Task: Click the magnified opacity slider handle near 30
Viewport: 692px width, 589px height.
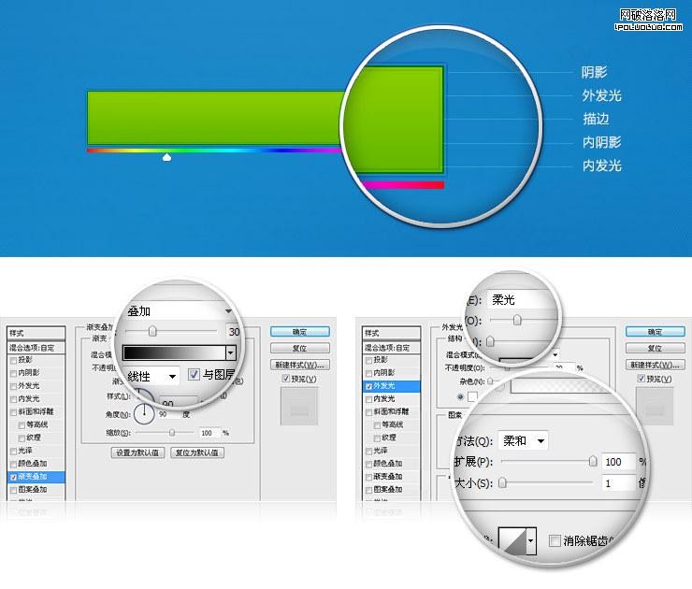Action: click(x=152, y=331)
